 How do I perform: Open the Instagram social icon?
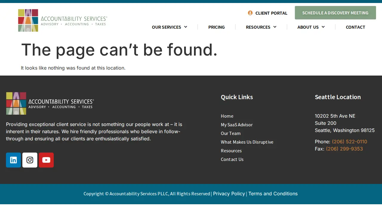(30, 160)
